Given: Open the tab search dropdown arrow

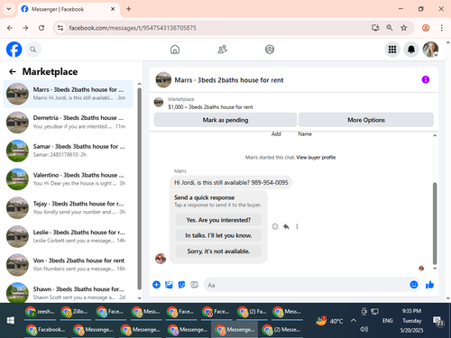Looking at the screenshot, I should [9, 9].
